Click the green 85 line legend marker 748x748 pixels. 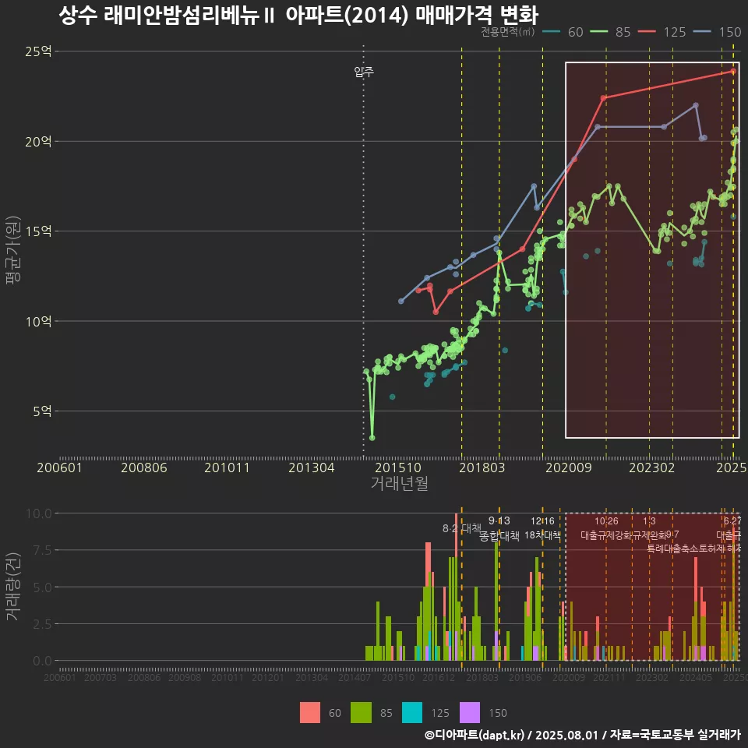click(599, 32)
